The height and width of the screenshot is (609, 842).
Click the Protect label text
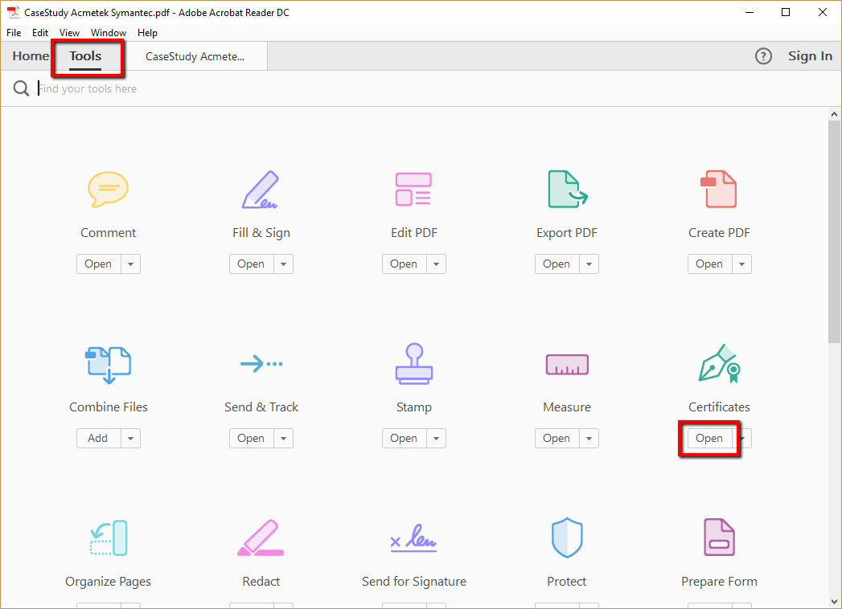(x=566, y=582)
